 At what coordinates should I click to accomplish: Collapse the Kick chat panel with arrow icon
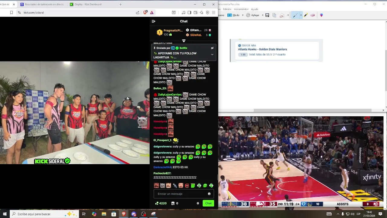(x=153, y=21)
